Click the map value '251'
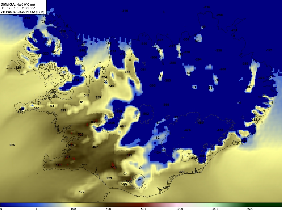282x211 pixels. point(42,65)
